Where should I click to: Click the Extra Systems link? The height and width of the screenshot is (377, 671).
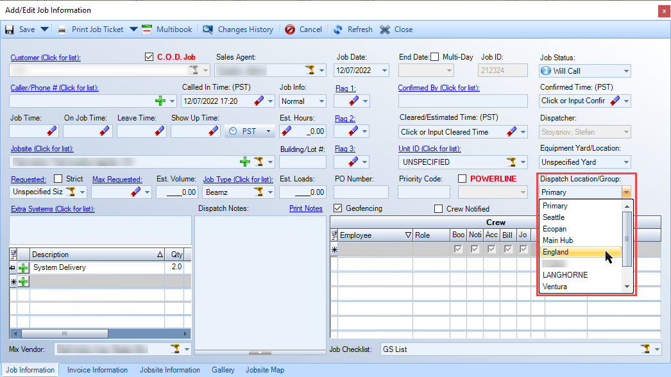pyautogui.click(x=53, y=209)
